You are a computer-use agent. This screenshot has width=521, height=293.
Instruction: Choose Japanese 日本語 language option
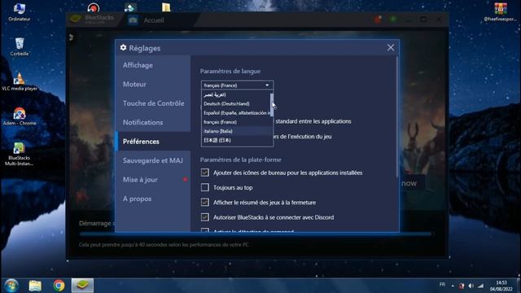(236, 140)
